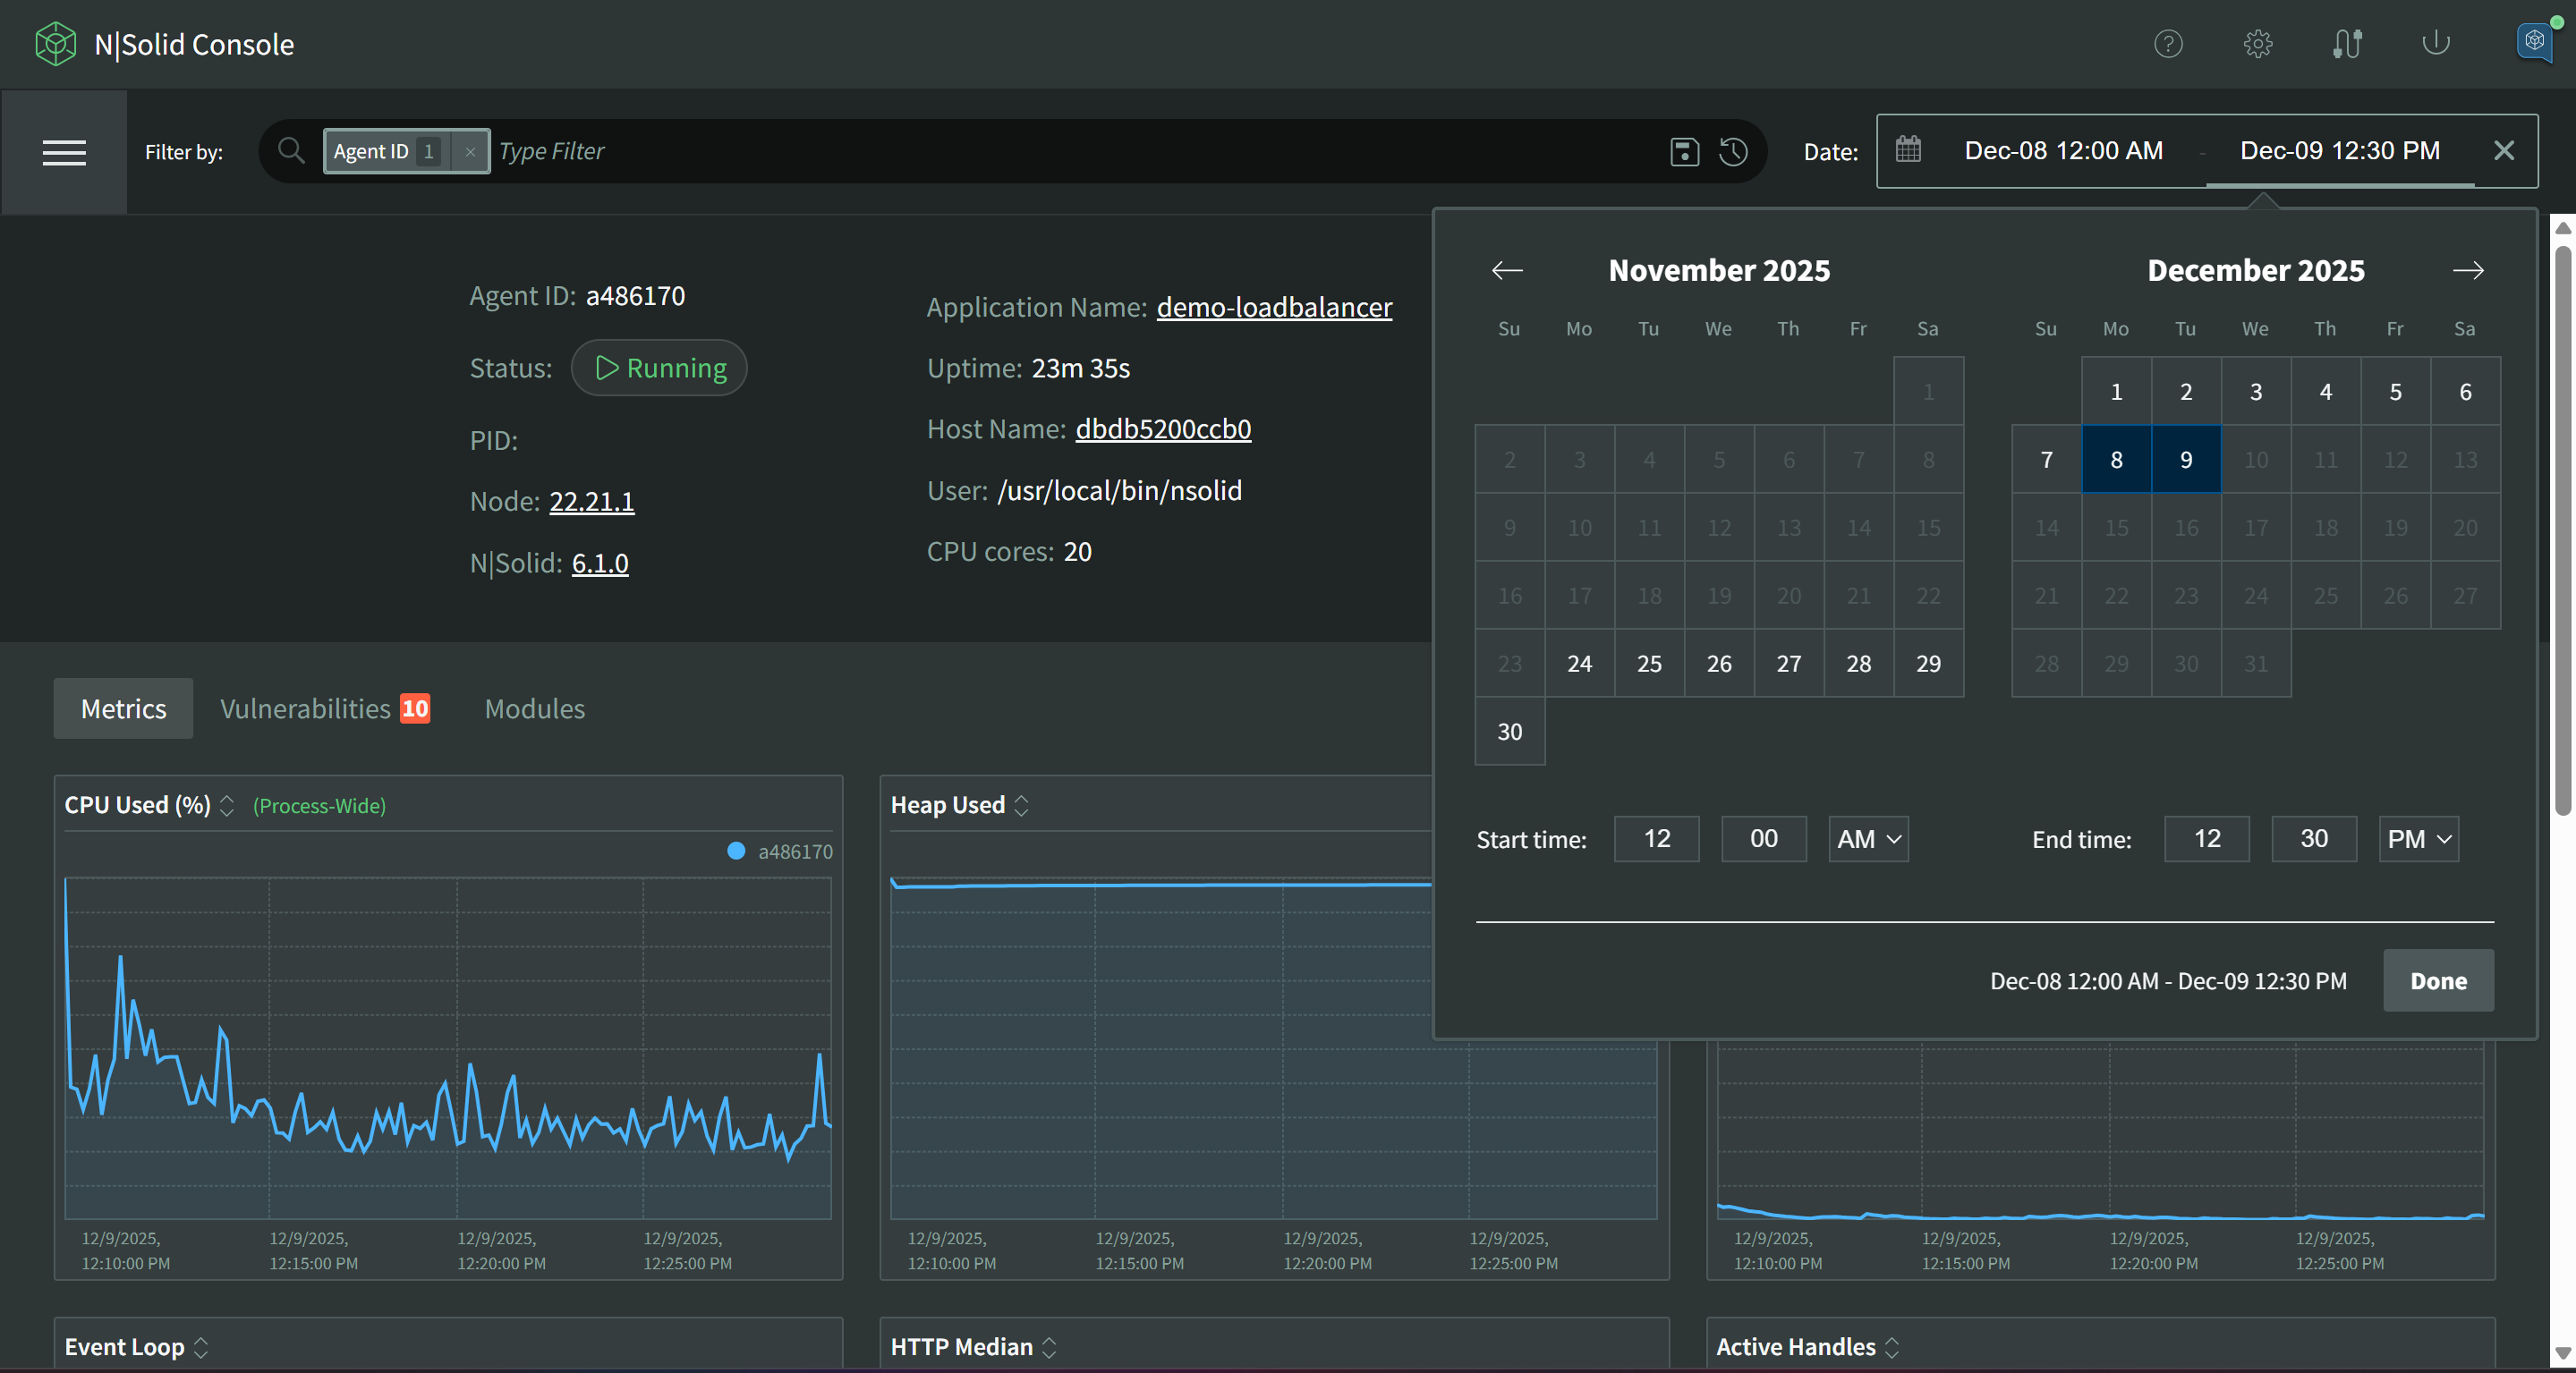Switch to the Modules tab
Screen dimensions: 2576x1373
(x=534, y=708)
